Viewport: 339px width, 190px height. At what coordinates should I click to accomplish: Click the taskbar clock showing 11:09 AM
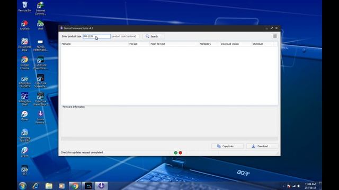coord(310,186)
